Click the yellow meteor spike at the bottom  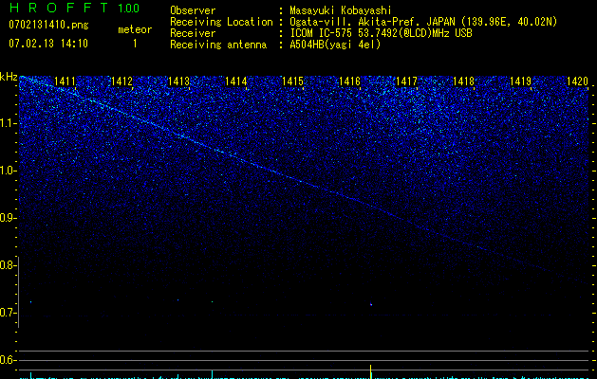tap(371, 371)
